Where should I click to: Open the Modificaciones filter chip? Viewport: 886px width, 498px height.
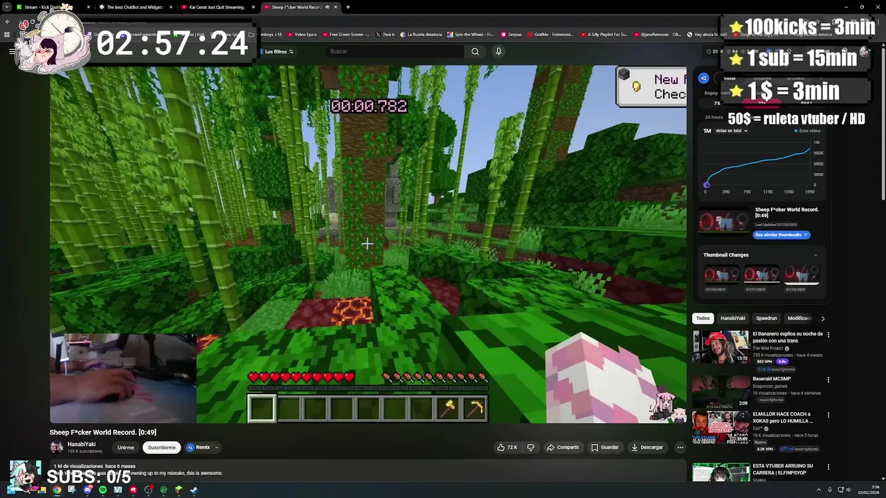click(x=799, y=318)
